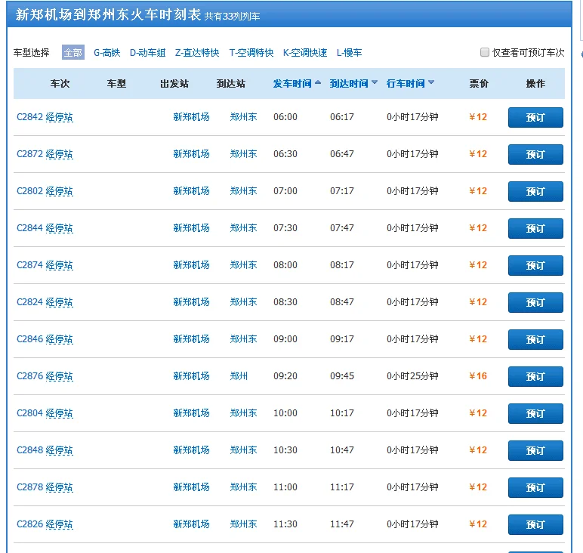The width and height of the screenshot is (583, 553).
Task: Open train number C2824 link
Action: pyautogui.click(x=29, y=302)
